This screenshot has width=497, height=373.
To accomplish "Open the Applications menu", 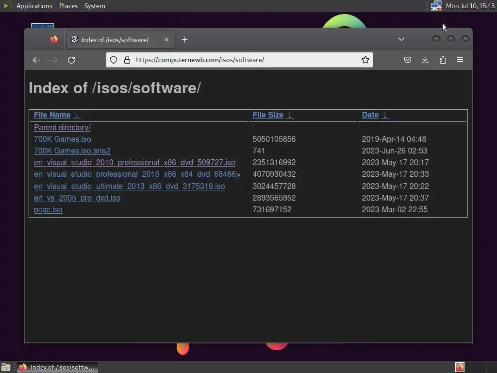I will (34, 6).
